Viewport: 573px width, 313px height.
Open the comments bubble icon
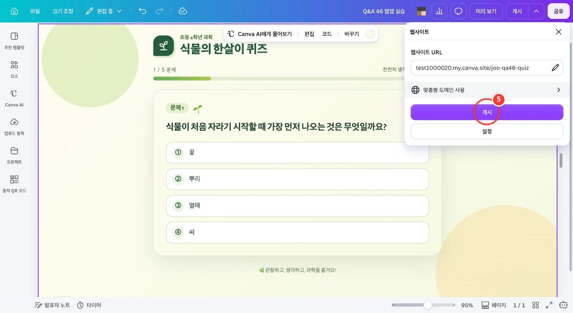[458, 11]
